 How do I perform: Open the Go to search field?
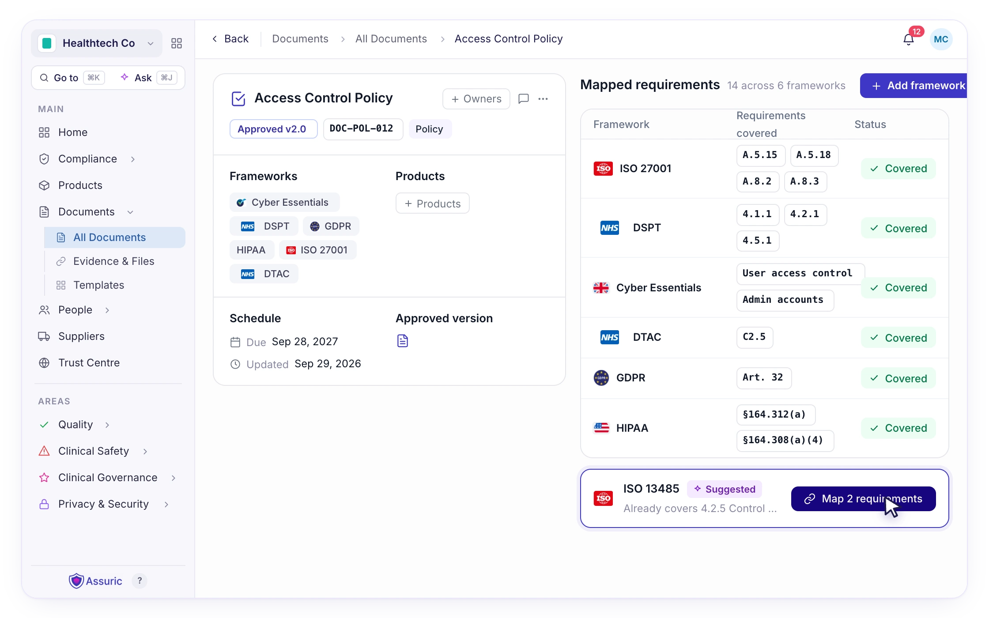click(x=72, y=78)
